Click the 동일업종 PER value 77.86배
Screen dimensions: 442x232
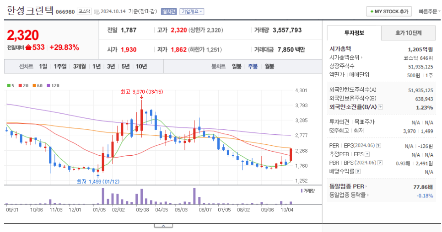point(423,187)
